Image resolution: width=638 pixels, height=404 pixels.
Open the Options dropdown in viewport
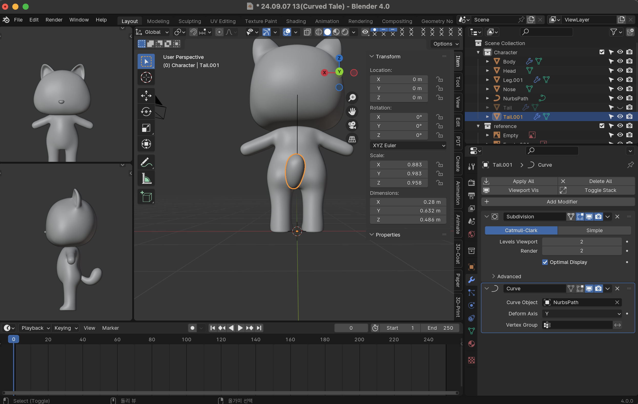pyautogui.click(x=446, y=44)
